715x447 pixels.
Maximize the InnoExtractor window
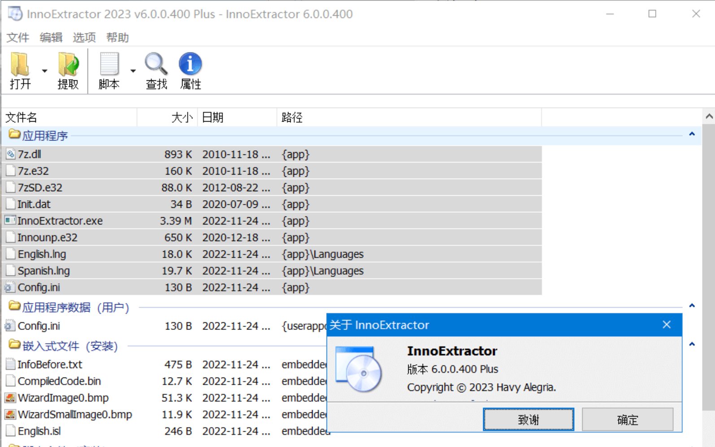coord(652,14)
